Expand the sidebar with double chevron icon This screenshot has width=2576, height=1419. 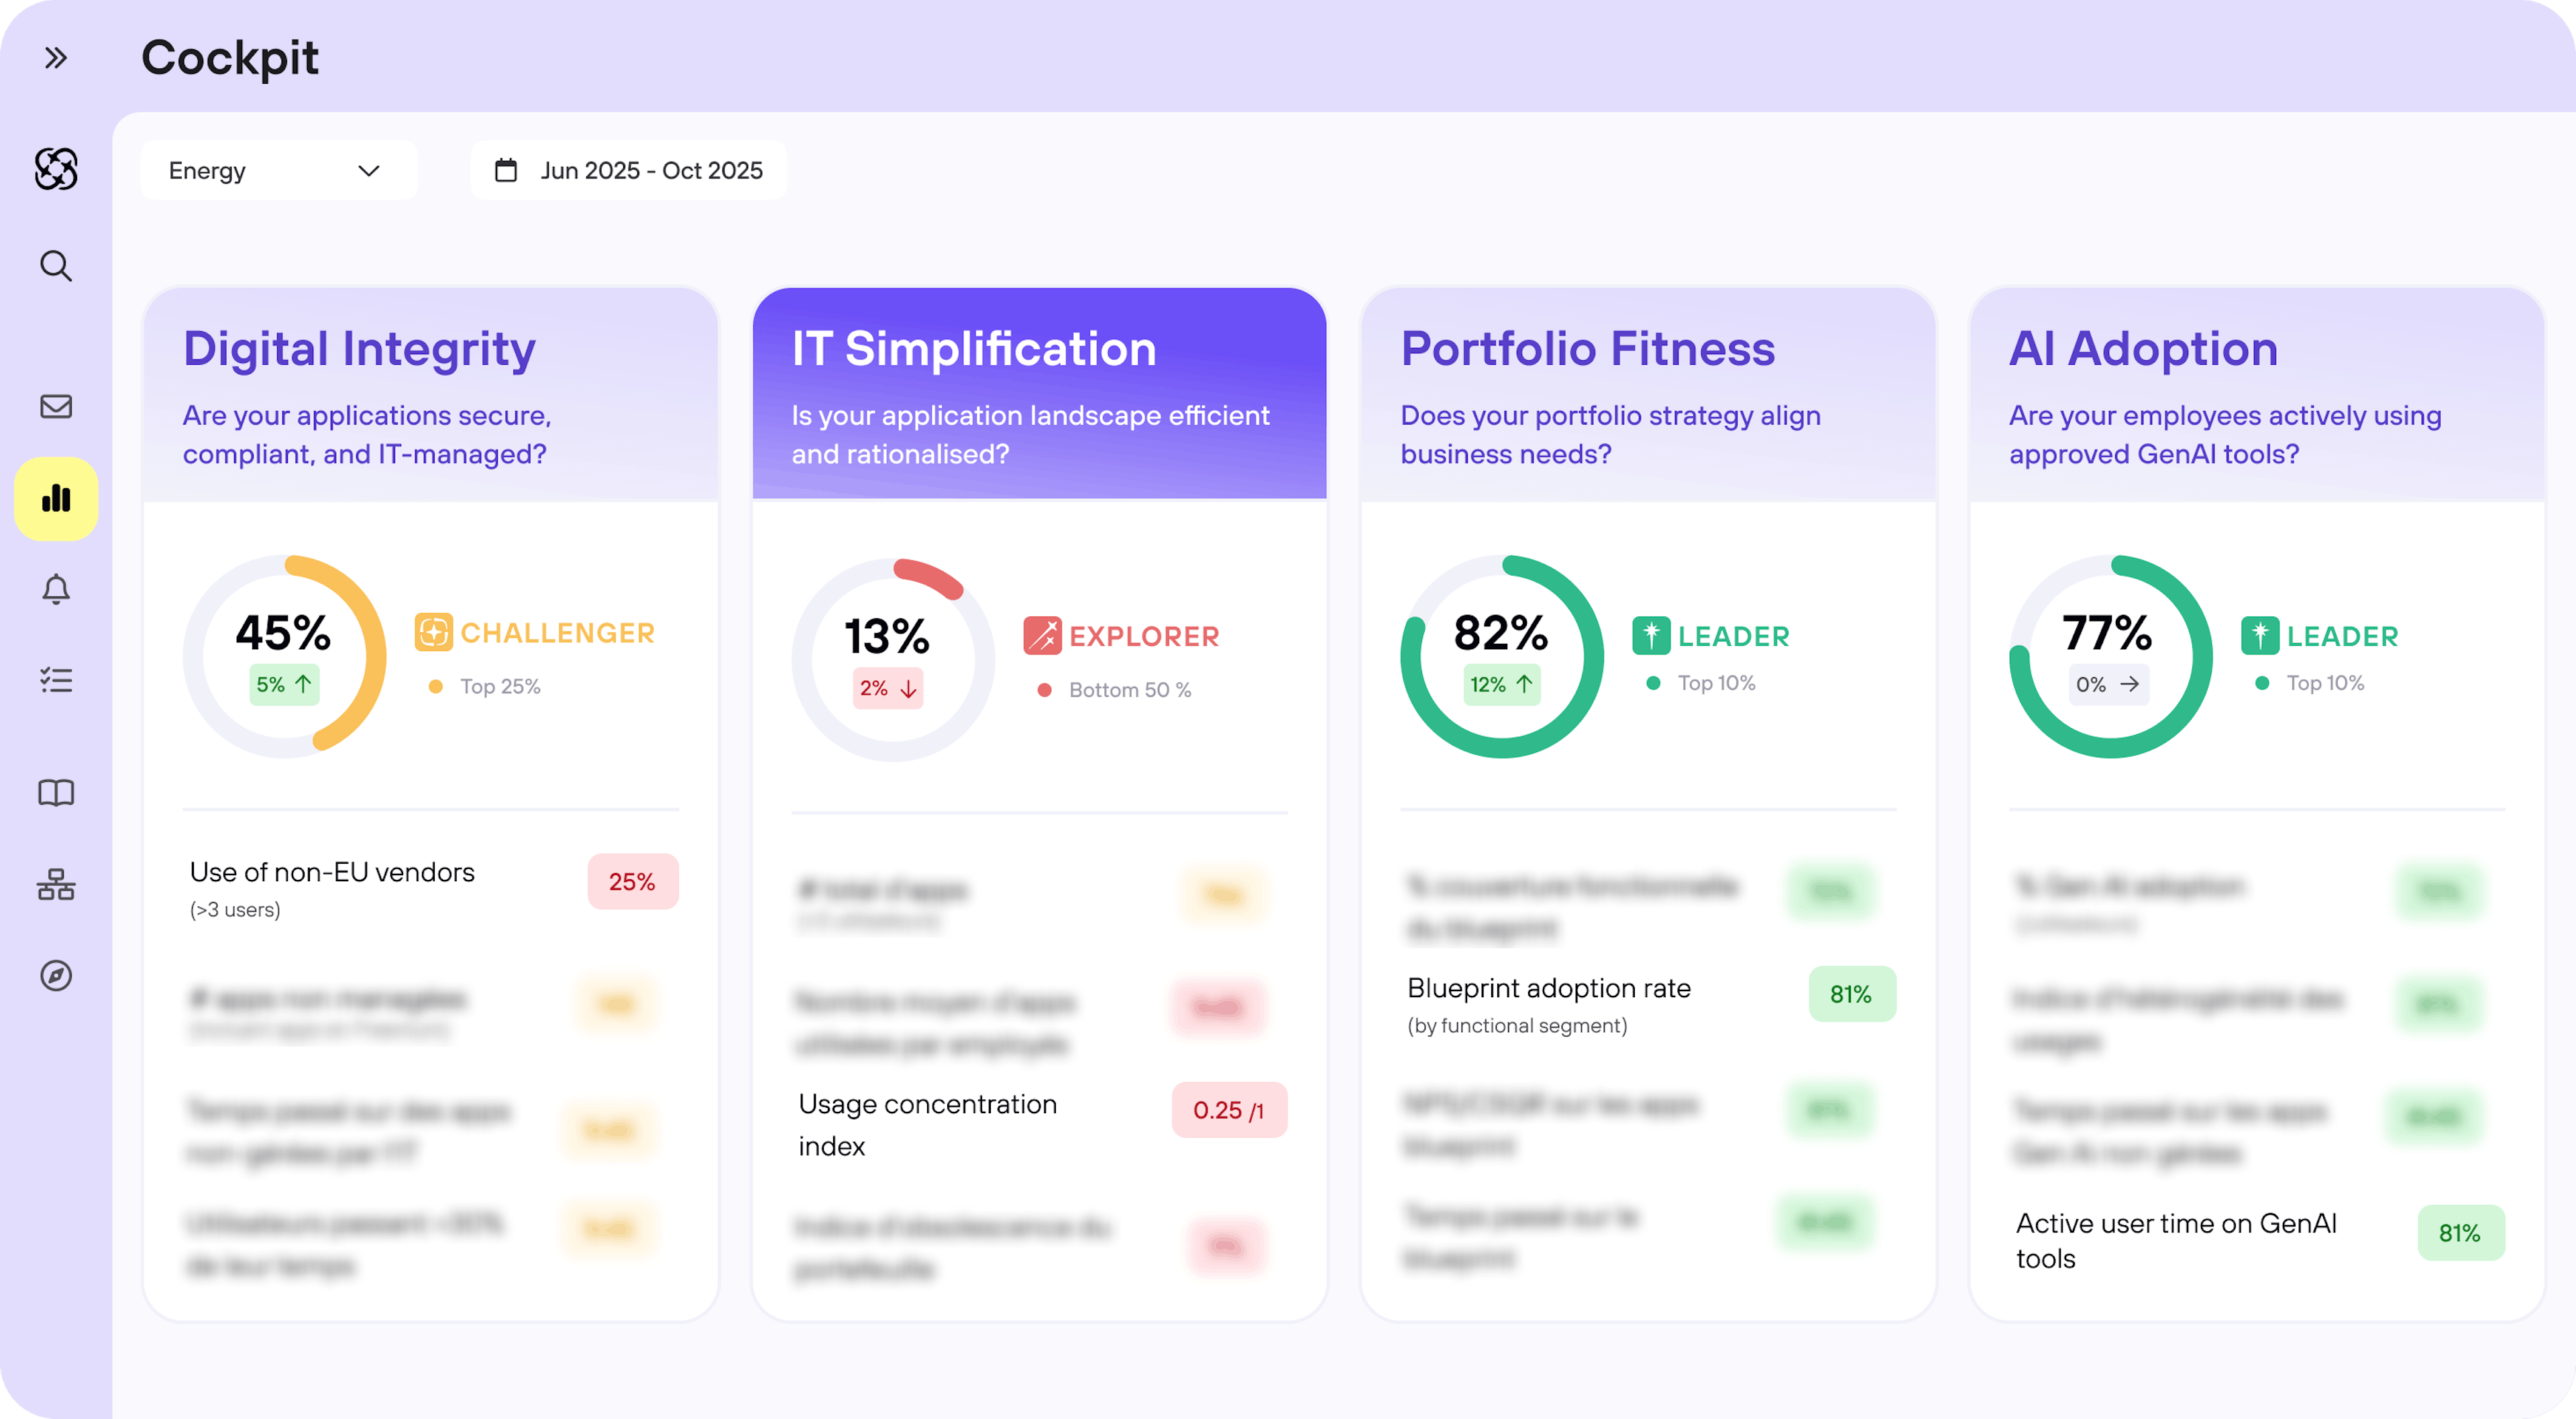(56, 58)
